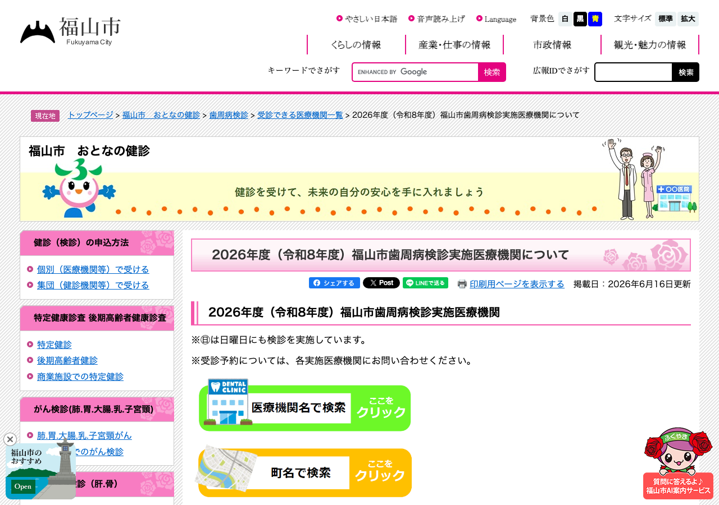
Task: Open 印刷用ページを表示する link
Action: [x=517, y=284]
